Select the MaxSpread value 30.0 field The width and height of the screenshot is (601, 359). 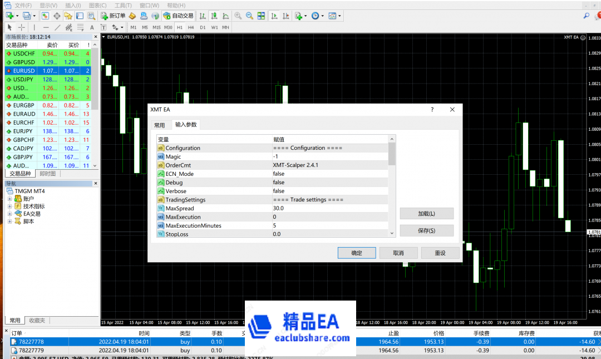328,208
